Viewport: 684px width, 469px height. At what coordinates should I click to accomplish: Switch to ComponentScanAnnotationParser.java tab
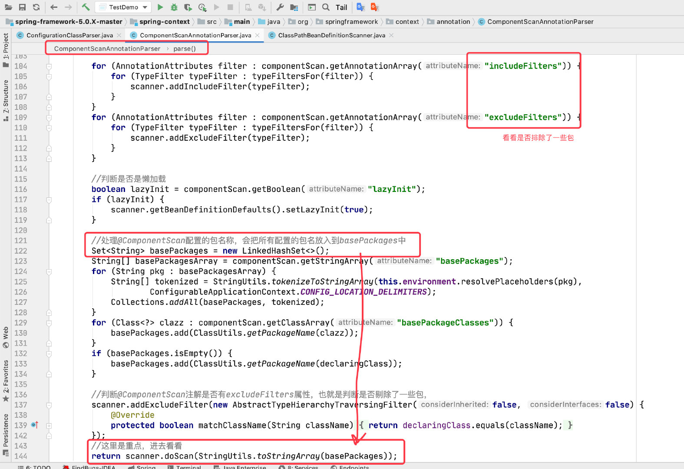[195, 35]
